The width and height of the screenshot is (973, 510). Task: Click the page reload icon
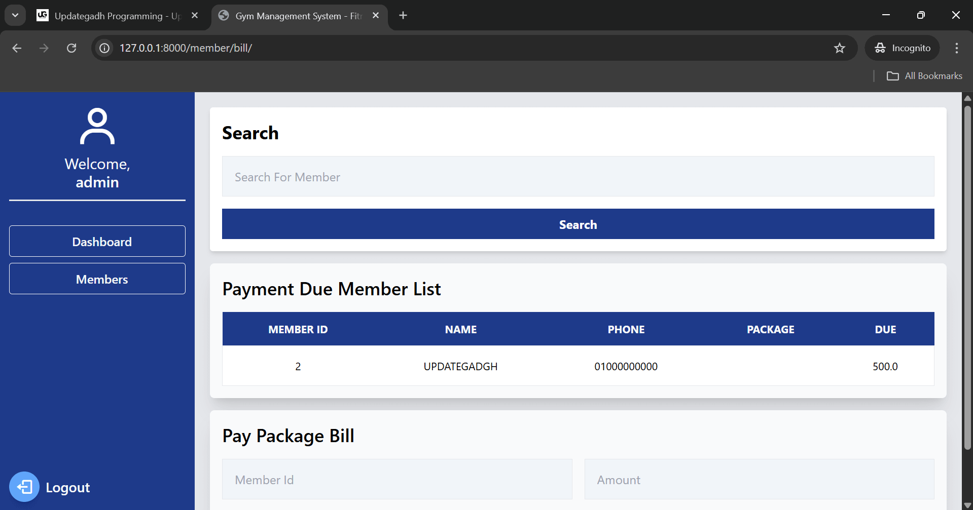coord(71,48)
